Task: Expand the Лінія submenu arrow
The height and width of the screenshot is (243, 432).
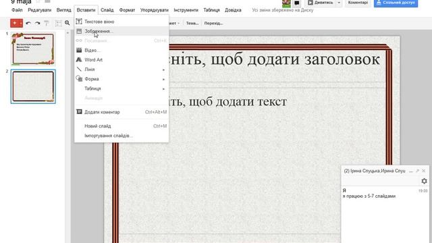Action: pyautogui.click(x=163, y=70)
